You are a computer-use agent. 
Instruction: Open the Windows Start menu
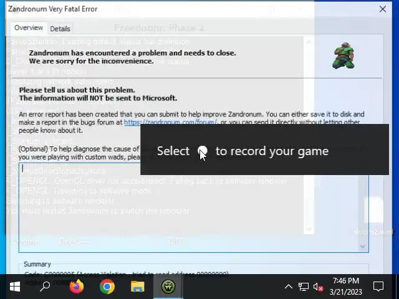15,287
